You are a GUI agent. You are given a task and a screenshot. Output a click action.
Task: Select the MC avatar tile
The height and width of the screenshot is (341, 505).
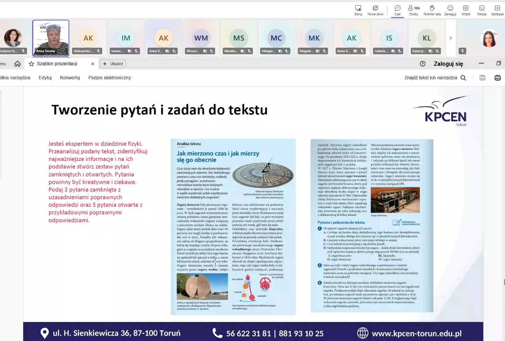[x=276, y=38]
